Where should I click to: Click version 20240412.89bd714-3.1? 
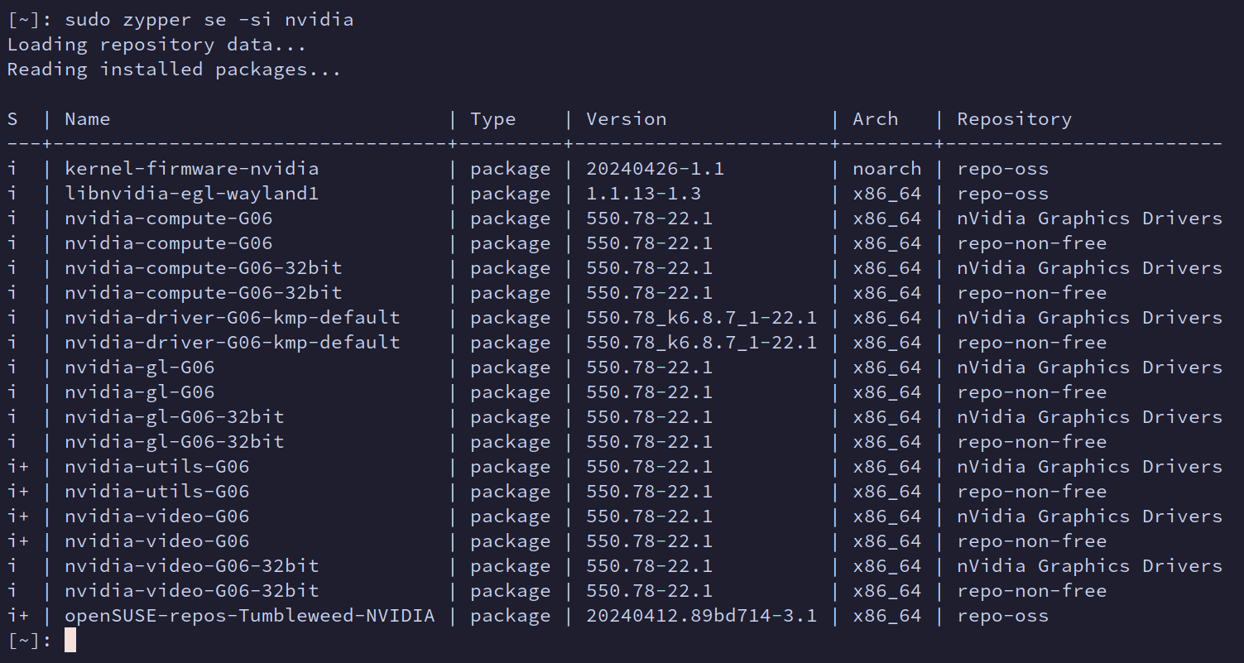(x=701, y=616)
